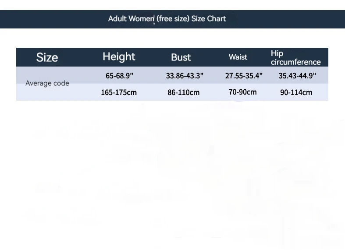The height and width of the screenshot is (250, 345).
Task: Click the 'Size' column header
Action: (x=47, y=57)
